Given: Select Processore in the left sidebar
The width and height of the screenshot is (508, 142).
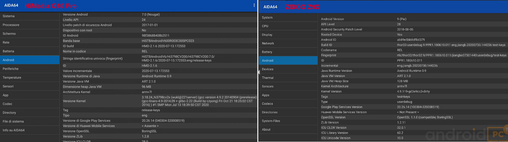Looking at the screenshot, I should point(30,25).
